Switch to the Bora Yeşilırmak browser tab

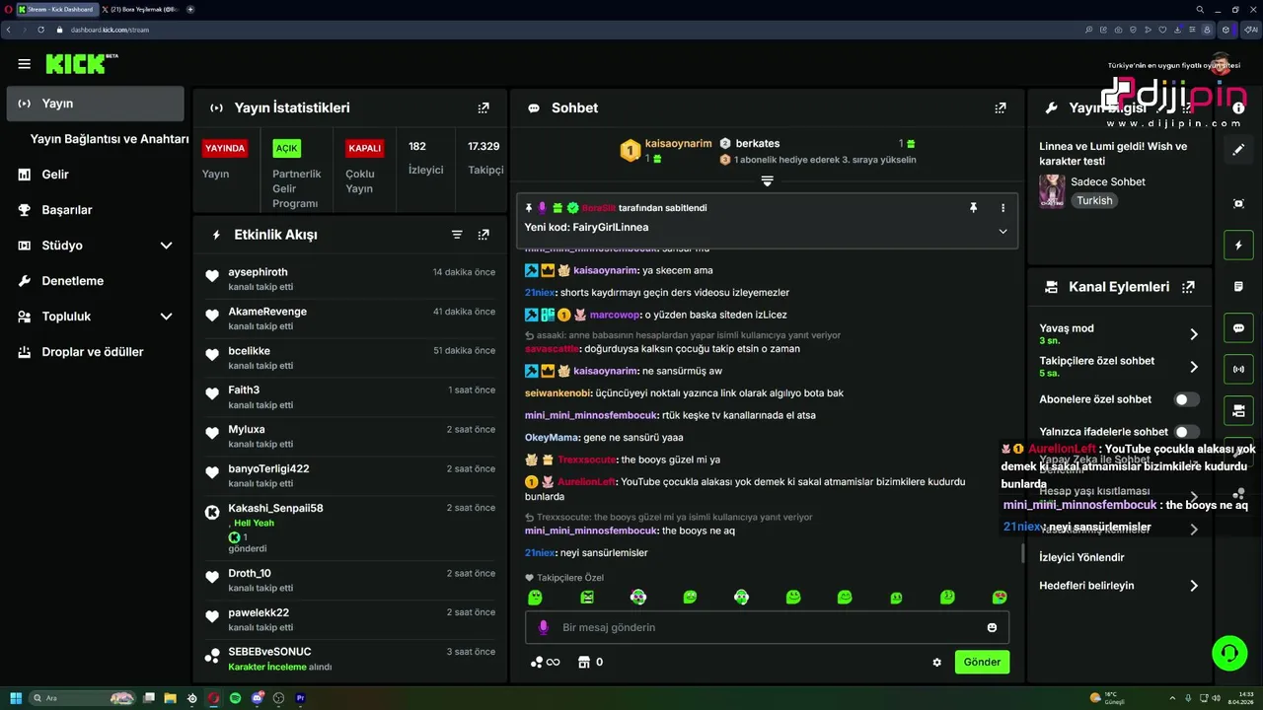pos(140,9)
